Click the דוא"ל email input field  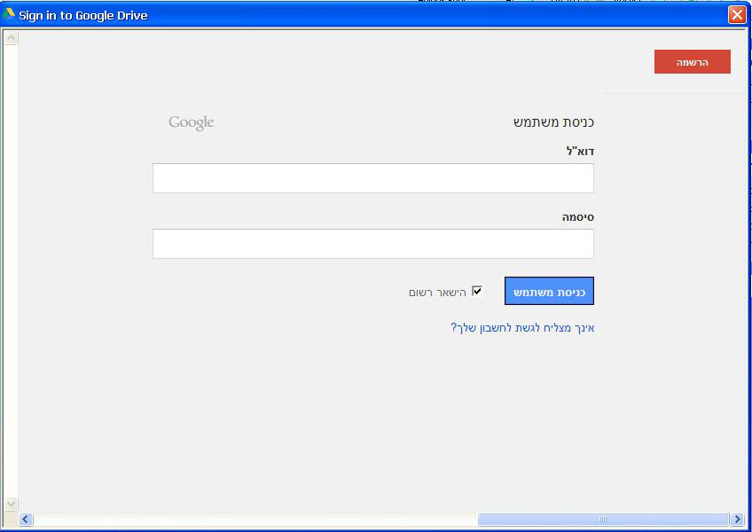[x=373, y=178]
